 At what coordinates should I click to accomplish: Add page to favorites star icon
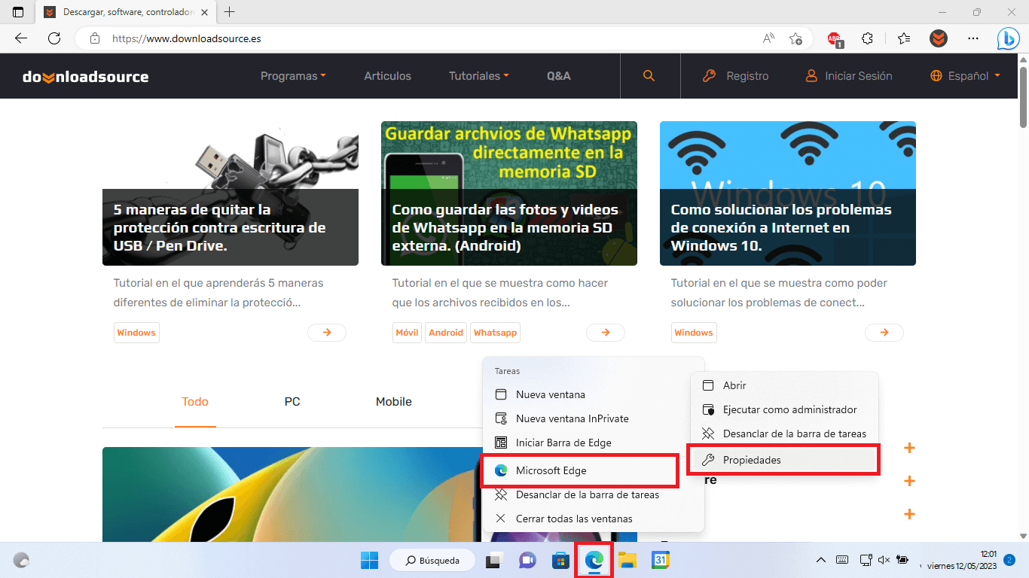pyautogui.click(x=795, y=38)
